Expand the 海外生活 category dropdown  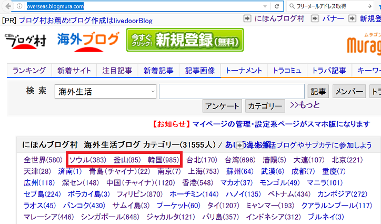point(153,92)
